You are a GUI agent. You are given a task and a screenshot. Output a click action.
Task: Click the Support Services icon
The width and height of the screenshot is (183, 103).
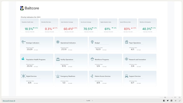[126, 76]
